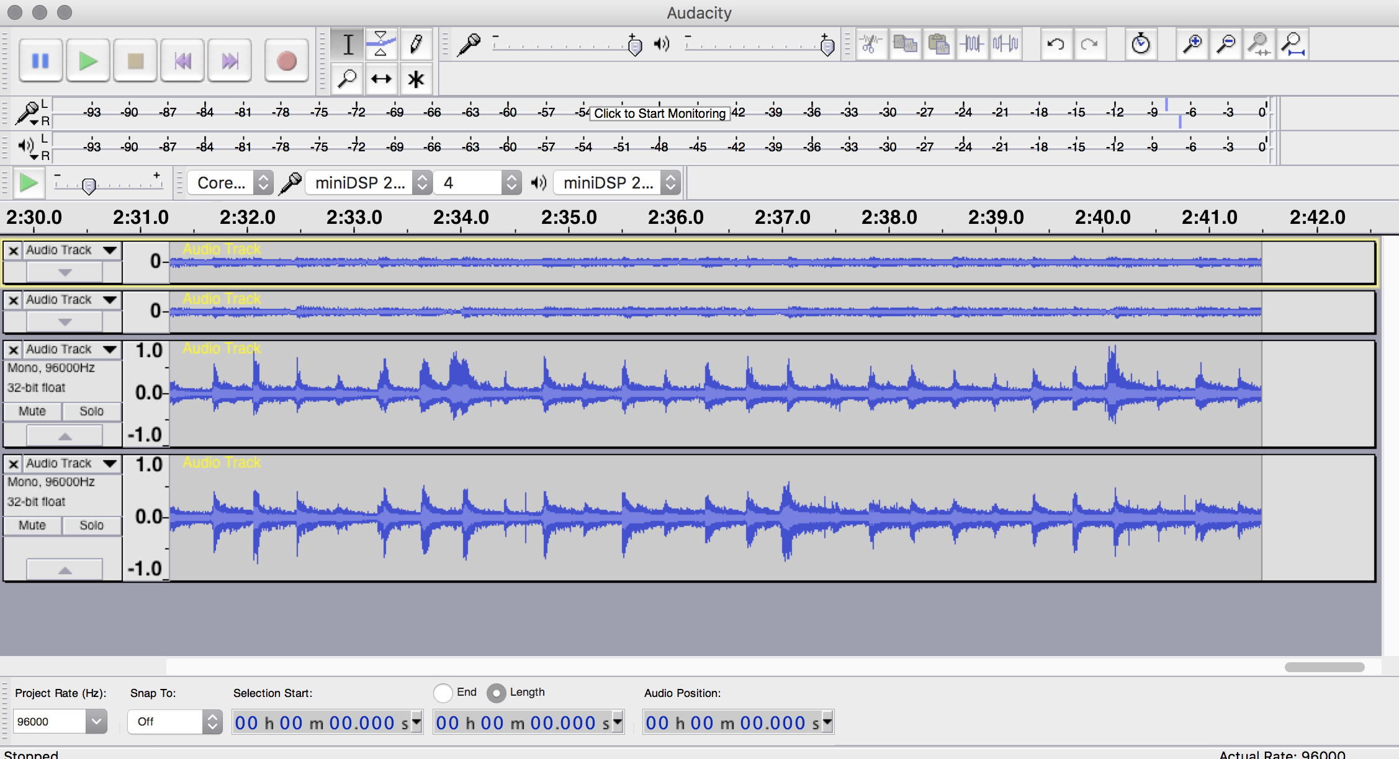
Task: Open the 4 recording channels dropdown
Action: pos(477,183)
